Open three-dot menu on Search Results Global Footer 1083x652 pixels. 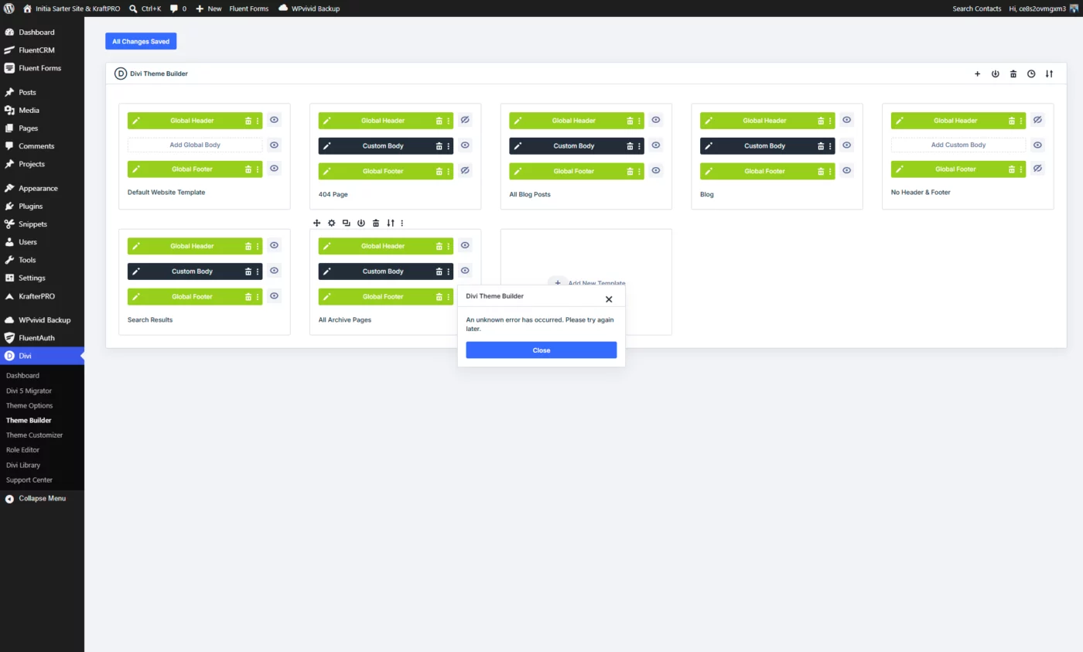click(258, 297)
